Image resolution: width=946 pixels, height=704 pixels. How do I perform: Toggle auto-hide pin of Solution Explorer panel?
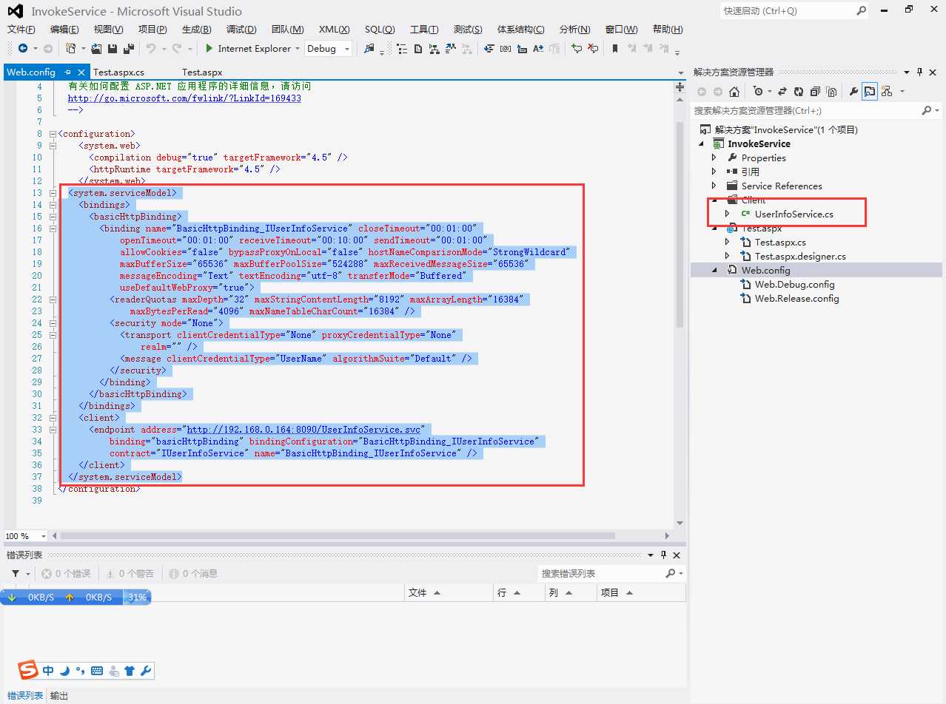pyautogui.click(x=920, y=72)
